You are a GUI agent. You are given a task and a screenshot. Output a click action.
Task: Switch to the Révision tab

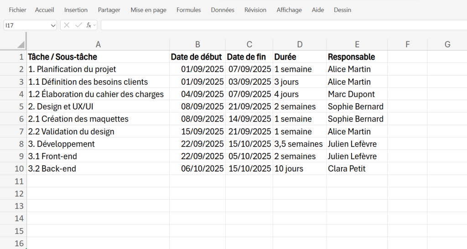(255, 10)
